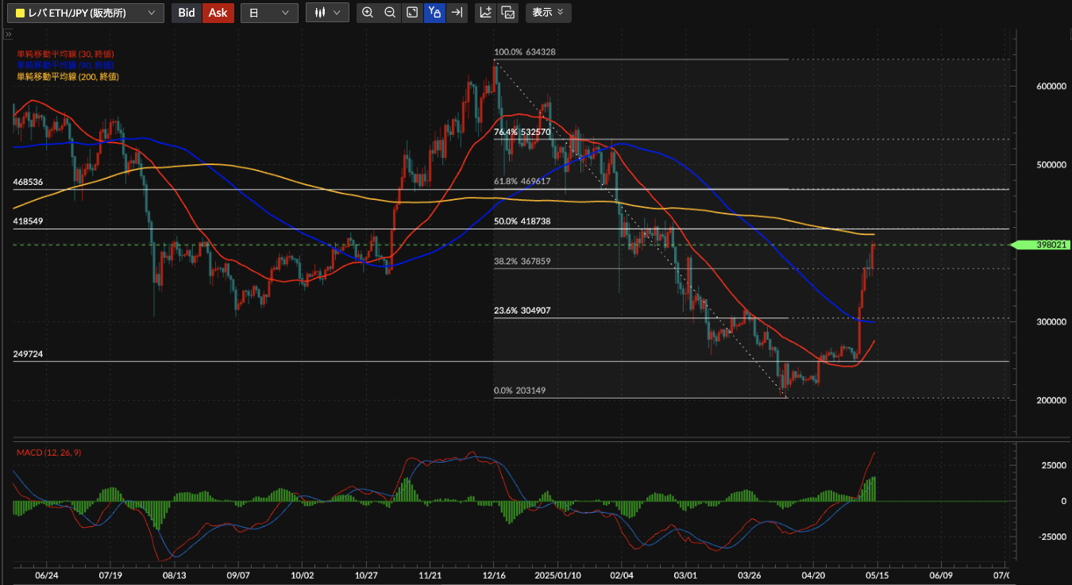Click the 2025/01/10 date axis label
The width and height of the screenshot is (1072, 585).
click(557, 575)
